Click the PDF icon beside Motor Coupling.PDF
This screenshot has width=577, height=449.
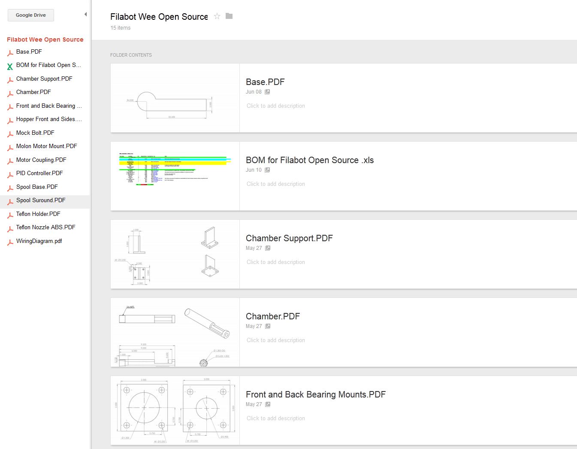10,161
